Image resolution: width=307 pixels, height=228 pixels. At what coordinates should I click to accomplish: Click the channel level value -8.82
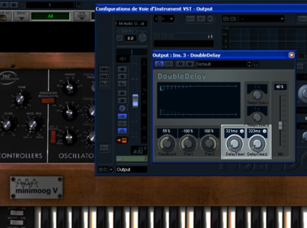pyautogui.click(x=139, y=152)
